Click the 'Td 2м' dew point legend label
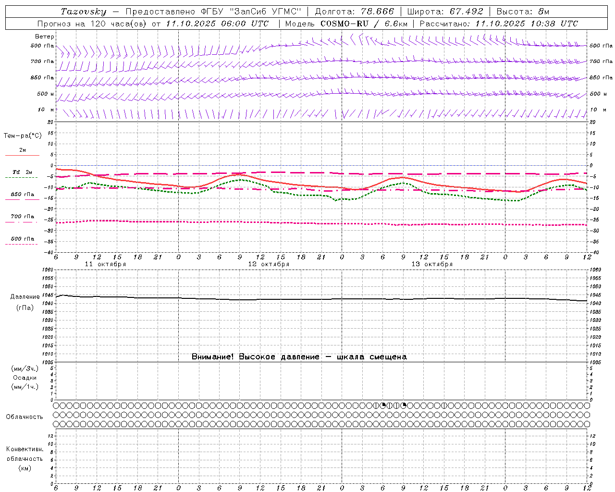The width and height of the screenshot is (615, 492). [x=22, y=172]
